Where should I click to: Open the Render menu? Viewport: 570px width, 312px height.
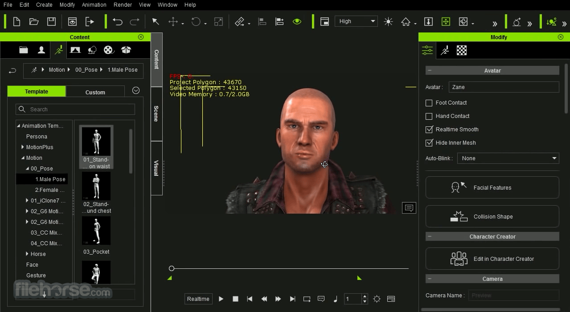(x=123, y=5)
